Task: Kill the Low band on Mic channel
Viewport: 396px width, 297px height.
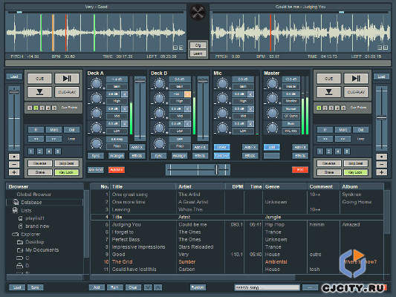Action: point(250,124)
